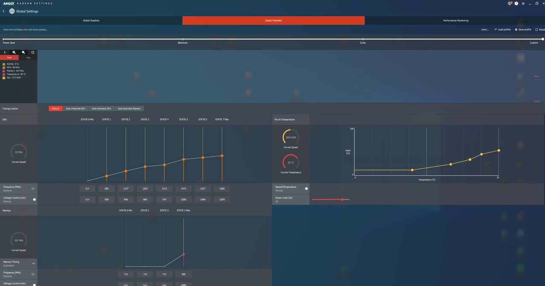Image resolution: width=545 pixels, height=286 pixels.
Task: Select Manual tuning control
Action: (x=56, y=109)
